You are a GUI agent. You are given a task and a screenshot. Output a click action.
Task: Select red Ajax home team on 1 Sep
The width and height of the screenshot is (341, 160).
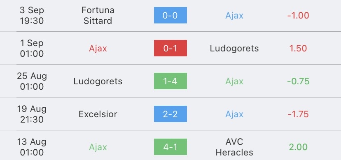[x=98, y=49]
